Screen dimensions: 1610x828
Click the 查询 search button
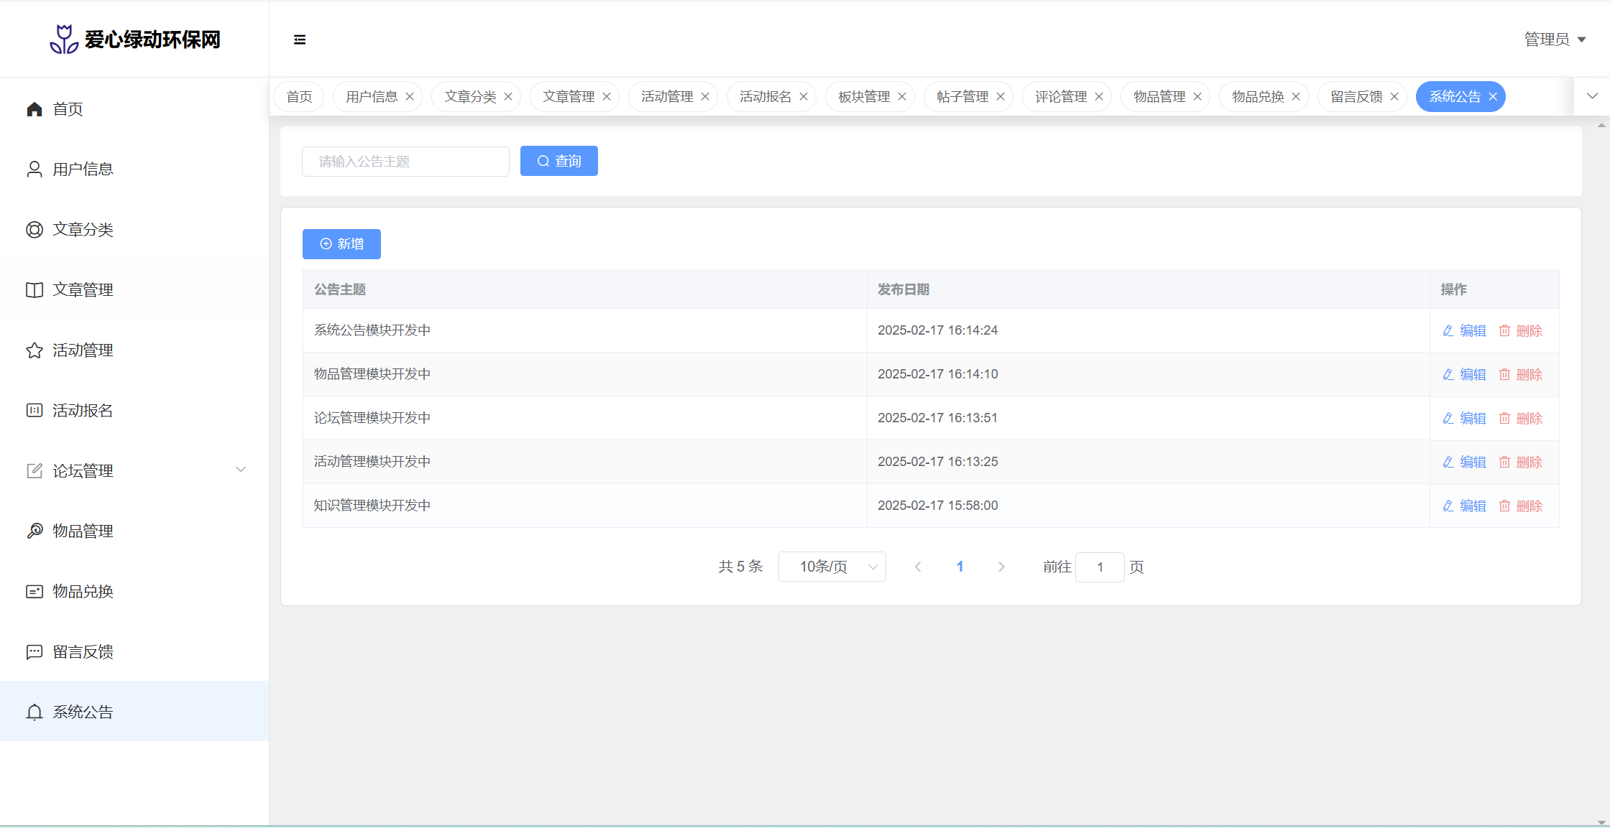pos(558,162)
